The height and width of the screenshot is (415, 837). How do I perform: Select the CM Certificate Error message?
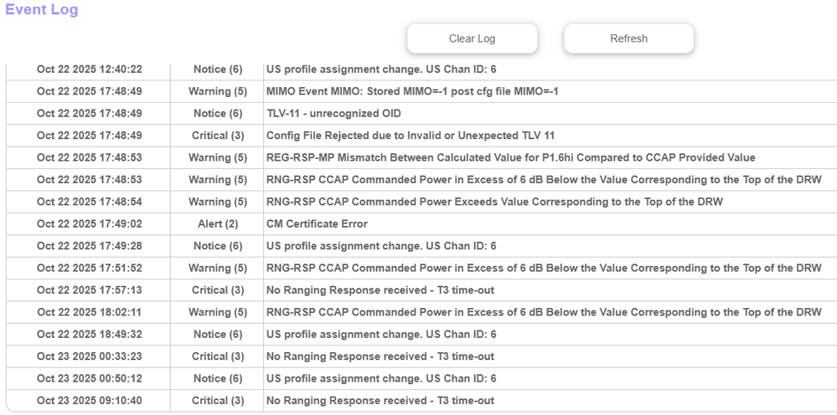pos(317,224)
